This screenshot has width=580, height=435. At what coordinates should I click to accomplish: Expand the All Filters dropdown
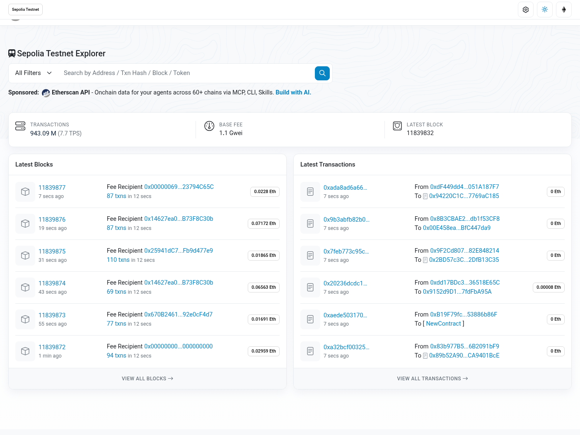tap(34, 73)
